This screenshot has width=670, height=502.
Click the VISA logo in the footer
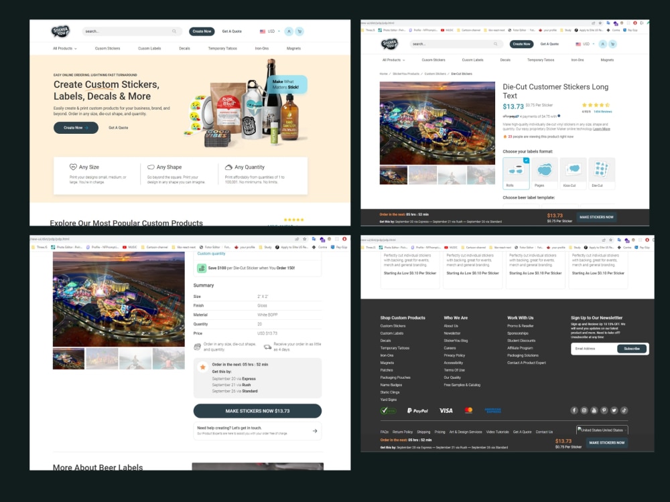click(x=446, y=411)
